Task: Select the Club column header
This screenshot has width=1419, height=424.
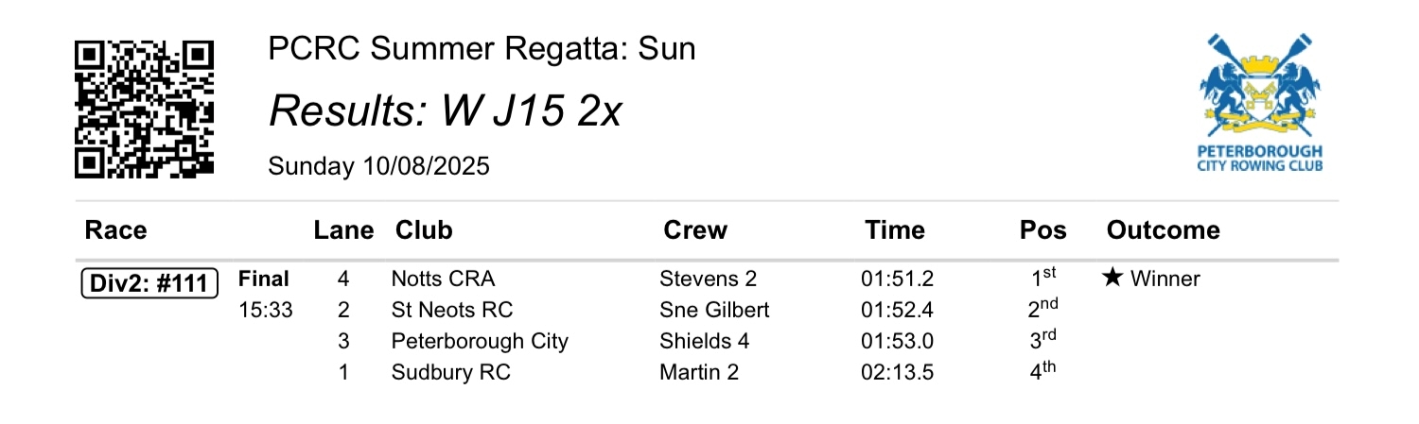Action: [x=424, y=230]
